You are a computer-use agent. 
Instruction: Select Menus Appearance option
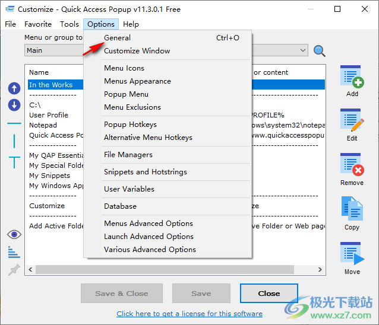pyautogui.click(x=168, y=81)
